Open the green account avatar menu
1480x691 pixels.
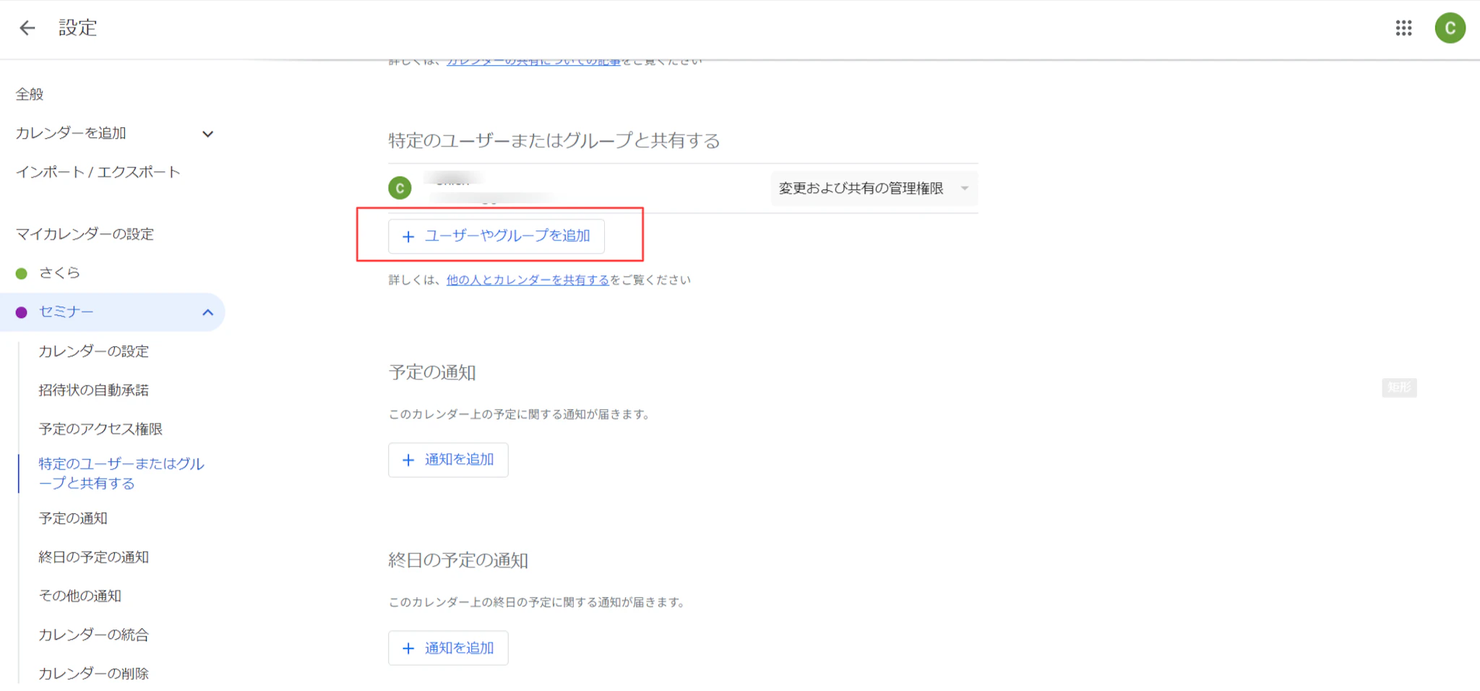1450,28
